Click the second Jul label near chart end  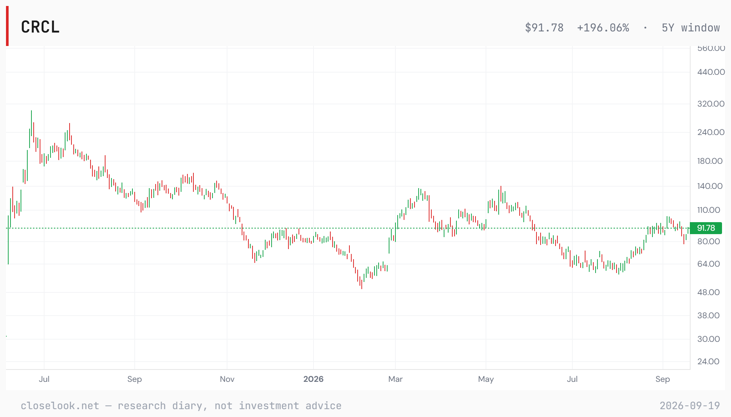coord(572,379)
